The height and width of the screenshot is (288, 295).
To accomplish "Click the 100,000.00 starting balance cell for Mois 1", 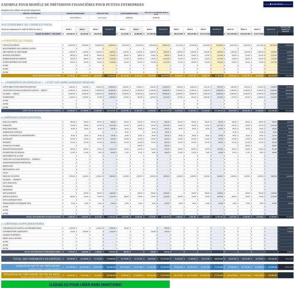I will (69, 34).
